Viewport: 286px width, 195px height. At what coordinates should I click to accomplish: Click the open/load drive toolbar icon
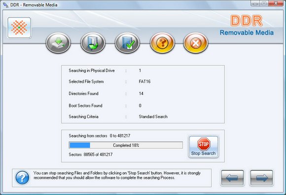tap(58, 43)
